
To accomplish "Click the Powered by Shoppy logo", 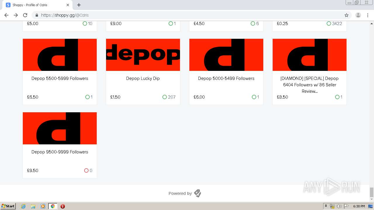I will click(x=198, y=193).
